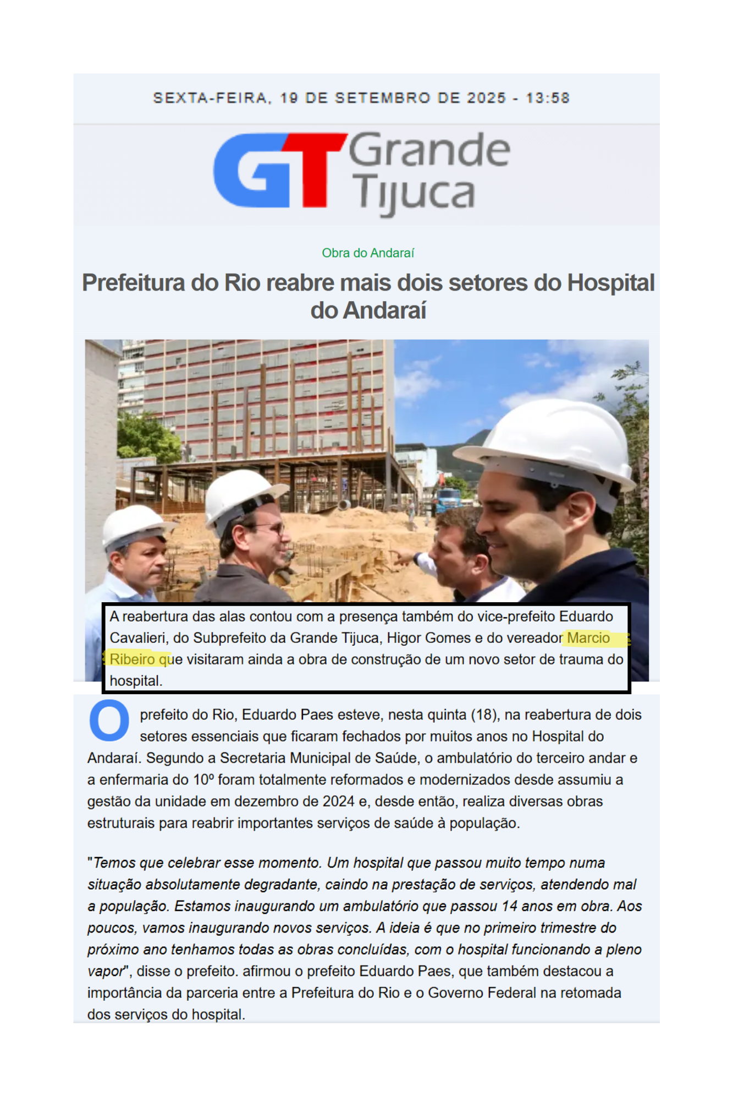
Task: Open the green "Obra do Andaraí" category link
Action: [367, 253]
